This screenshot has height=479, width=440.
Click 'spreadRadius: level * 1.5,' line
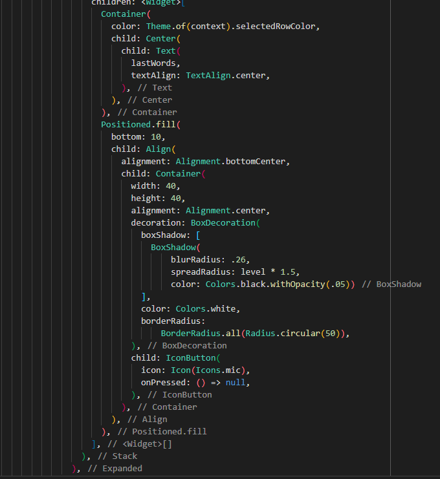point(235,272)
